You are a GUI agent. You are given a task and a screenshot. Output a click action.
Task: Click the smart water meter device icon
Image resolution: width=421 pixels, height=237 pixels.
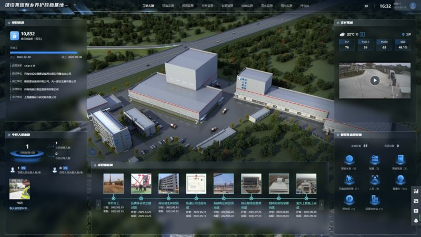click(348, 160)
